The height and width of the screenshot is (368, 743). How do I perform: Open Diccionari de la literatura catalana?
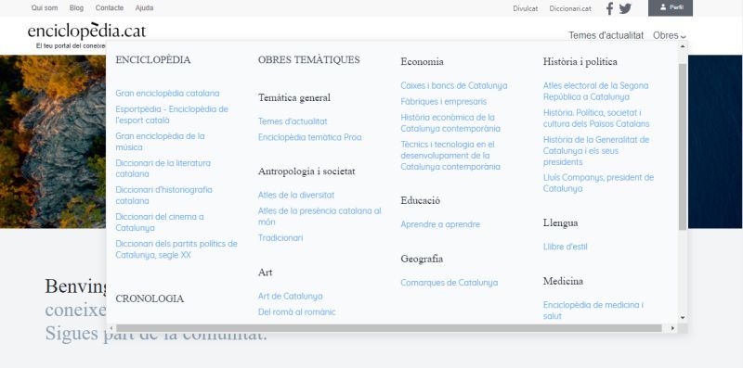pos(163,169)
